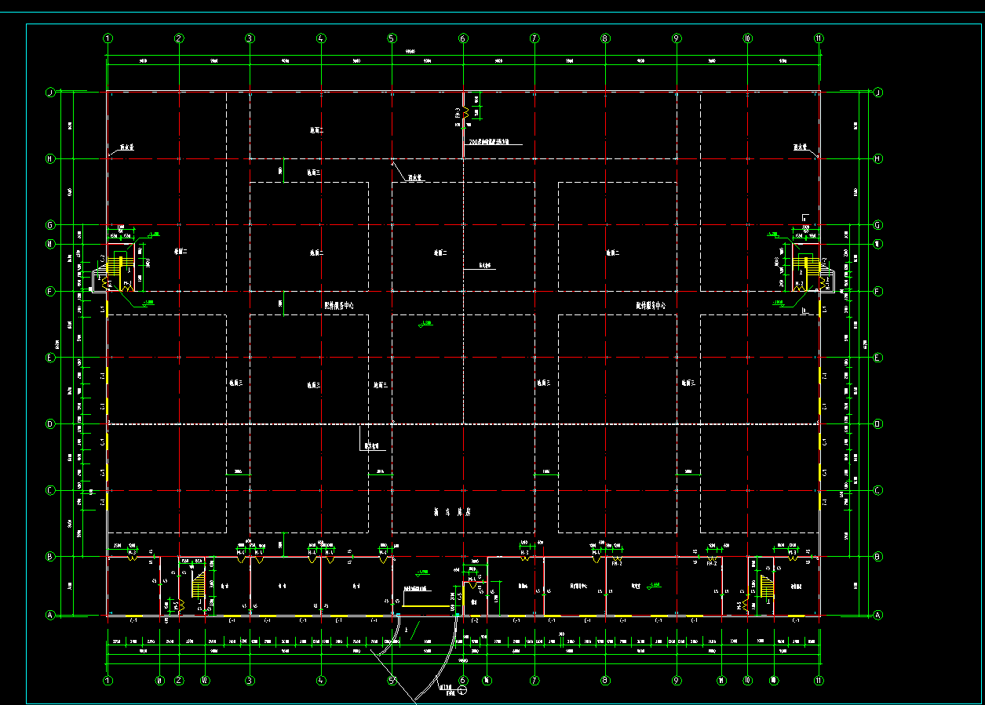This screenshot has height=705, width=985.
Task: Select the green elevation marker in the plan center
Action: pos(425,324)
